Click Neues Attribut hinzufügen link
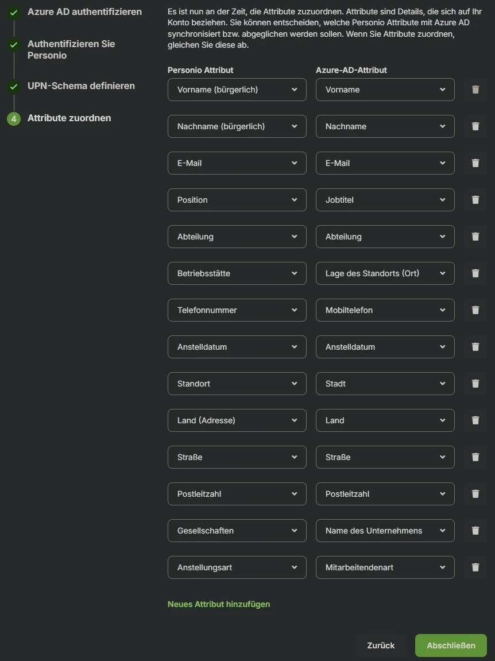Image resolution: width=495 pixels, height=661 pixels. (x=219, y=604)
